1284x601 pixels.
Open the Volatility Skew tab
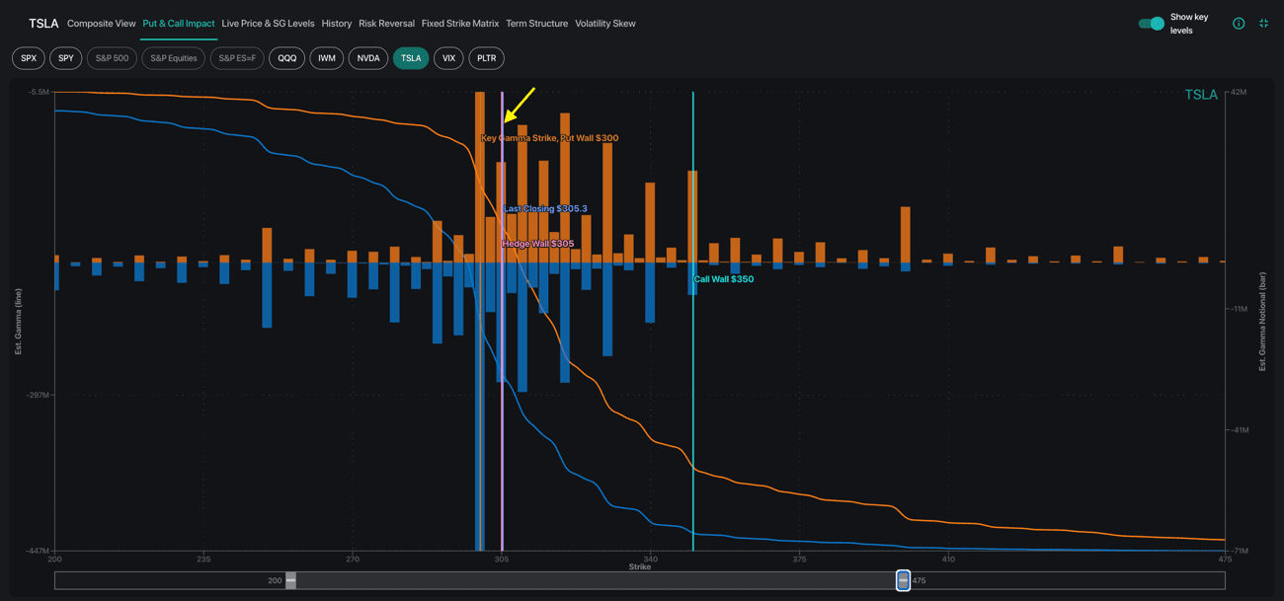[x=605, y=23]
